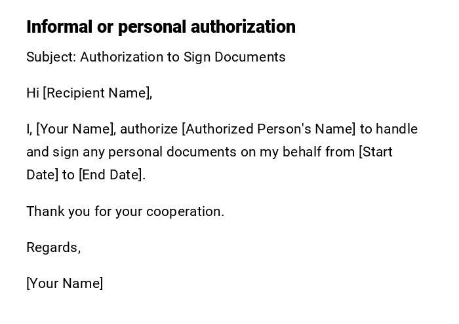
Task: Click the "Regards," sign-off line
Action: click(x=53, y=247)
